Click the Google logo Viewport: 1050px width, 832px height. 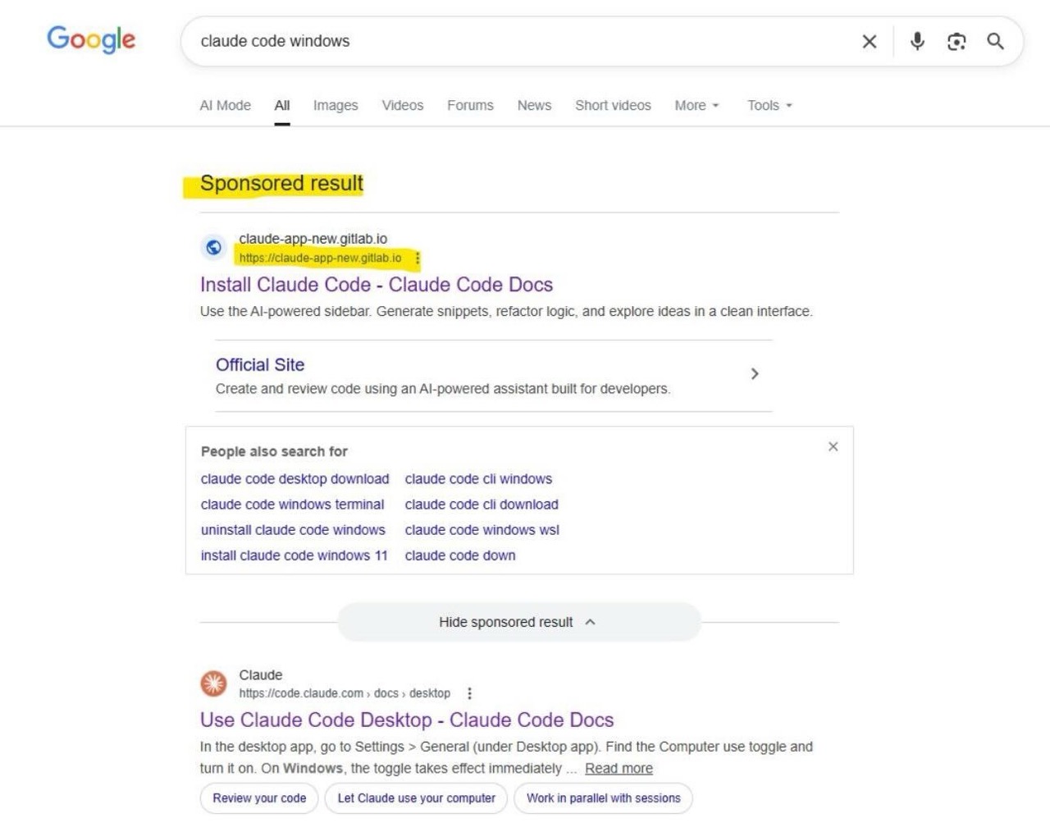(91, 39)
